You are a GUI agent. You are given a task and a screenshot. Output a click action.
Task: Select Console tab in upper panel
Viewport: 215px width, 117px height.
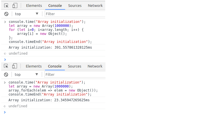pos(55,5)
